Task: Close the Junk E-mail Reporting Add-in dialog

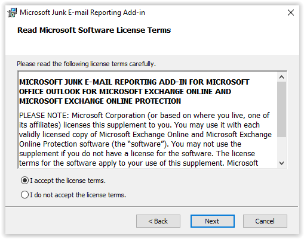Action: click(x=291, y=13)
